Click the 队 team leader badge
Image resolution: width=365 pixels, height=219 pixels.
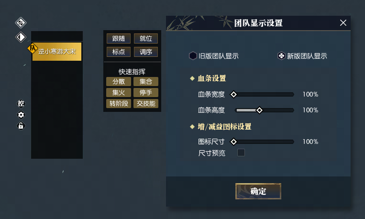(33, 48)
